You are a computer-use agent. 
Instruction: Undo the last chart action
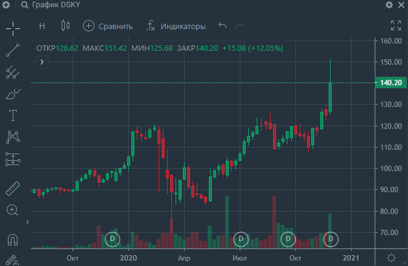click(223, 25)
